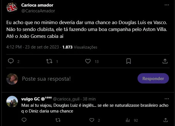Screen dimensions: 175x126
Task: Reply to Carioca amador's main tweet
Action: click(x=11, y=61)
